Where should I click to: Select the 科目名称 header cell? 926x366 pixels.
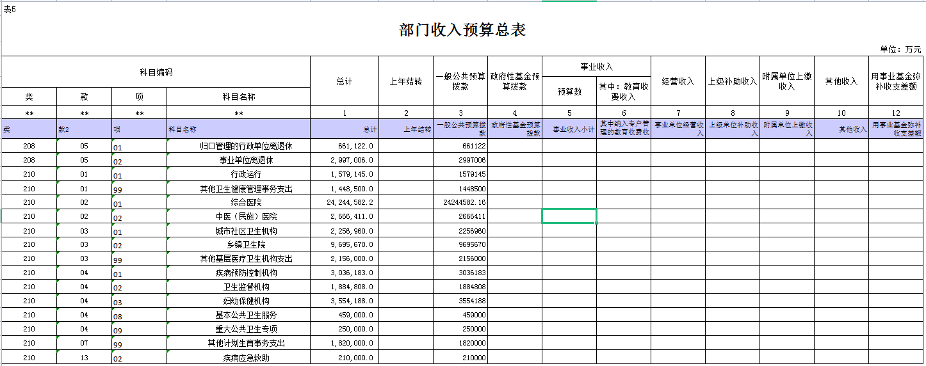(x=238, y=97)
